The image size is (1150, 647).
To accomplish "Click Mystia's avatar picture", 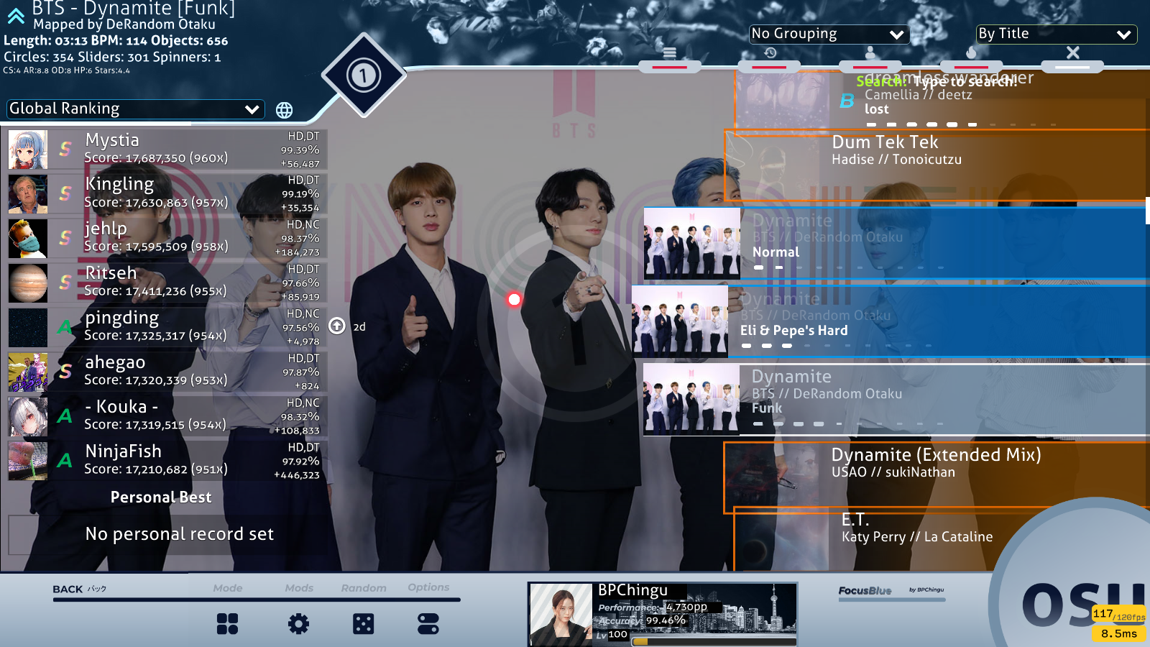I will [28, 150].
